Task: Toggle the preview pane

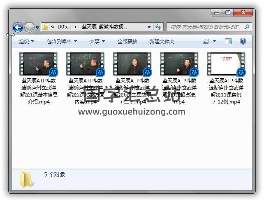Action: tap(228, 41)
